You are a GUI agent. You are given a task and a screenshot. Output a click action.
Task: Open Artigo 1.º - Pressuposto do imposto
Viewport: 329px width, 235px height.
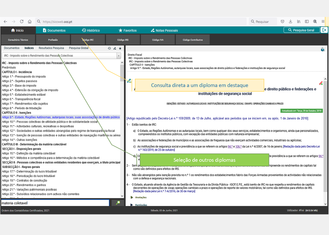(x=24, y=77)
